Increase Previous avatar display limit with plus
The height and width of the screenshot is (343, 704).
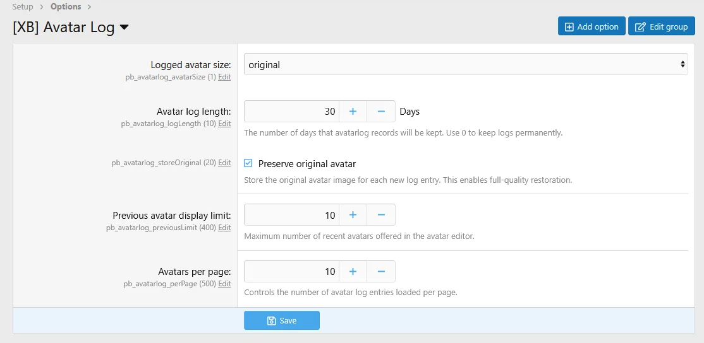pyautogui.click(x=353, y=215)
